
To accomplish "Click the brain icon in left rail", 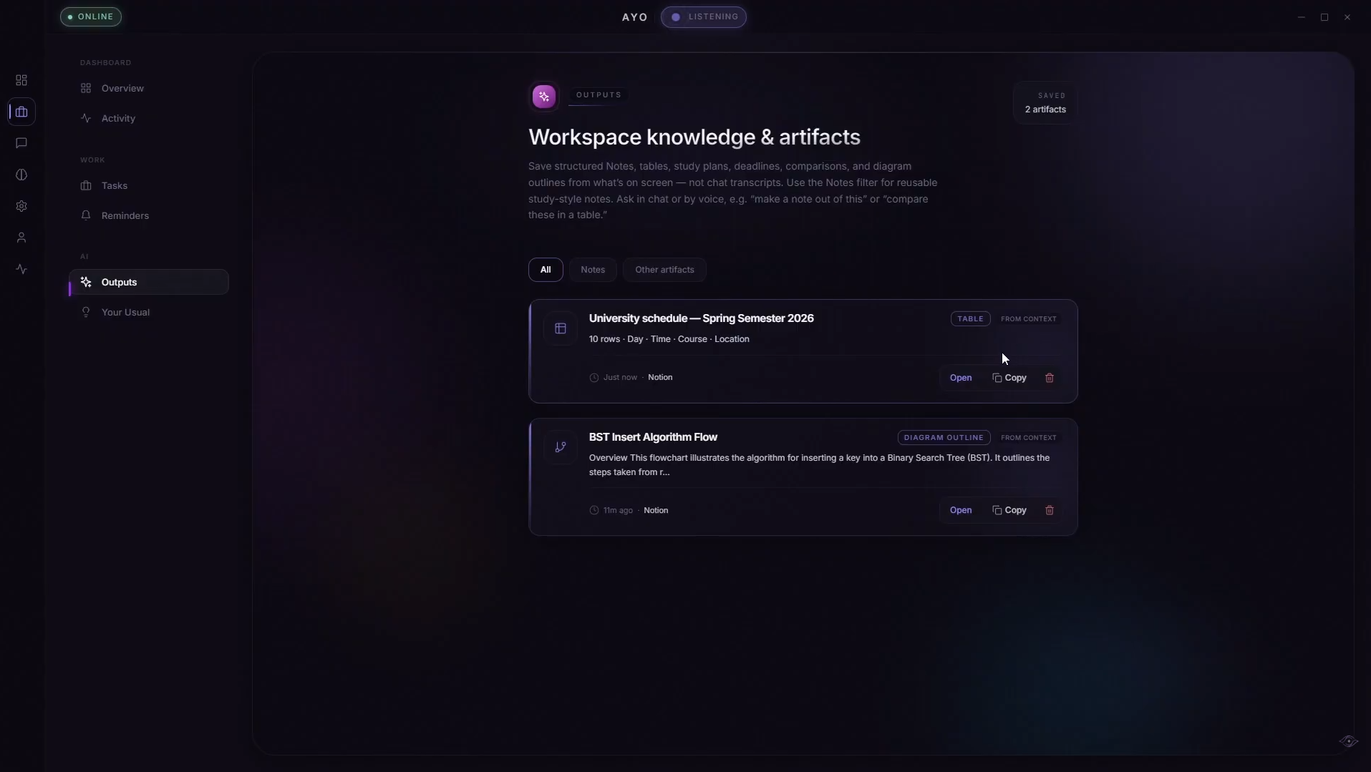I will [21, 175].
